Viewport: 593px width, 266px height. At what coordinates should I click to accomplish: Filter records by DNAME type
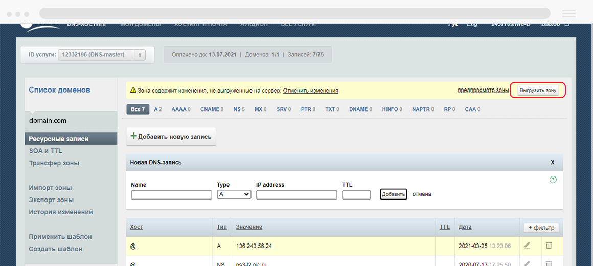[360, 109]
